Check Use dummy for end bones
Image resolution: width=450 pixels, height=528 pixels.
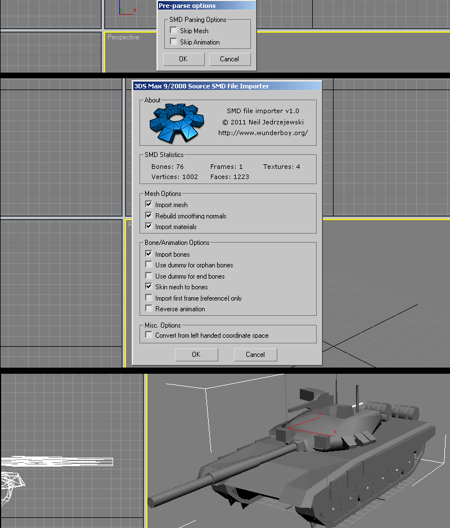click(x=149, y=276)
